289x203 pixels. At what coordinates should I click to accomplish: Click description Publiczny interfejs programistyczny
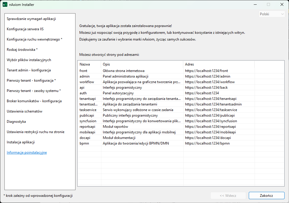pos(130,115)
